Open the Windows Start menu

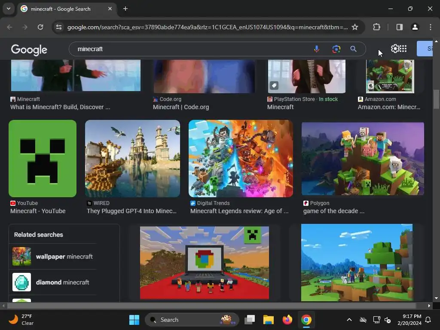pyautogui.click(x=134, y=320)
